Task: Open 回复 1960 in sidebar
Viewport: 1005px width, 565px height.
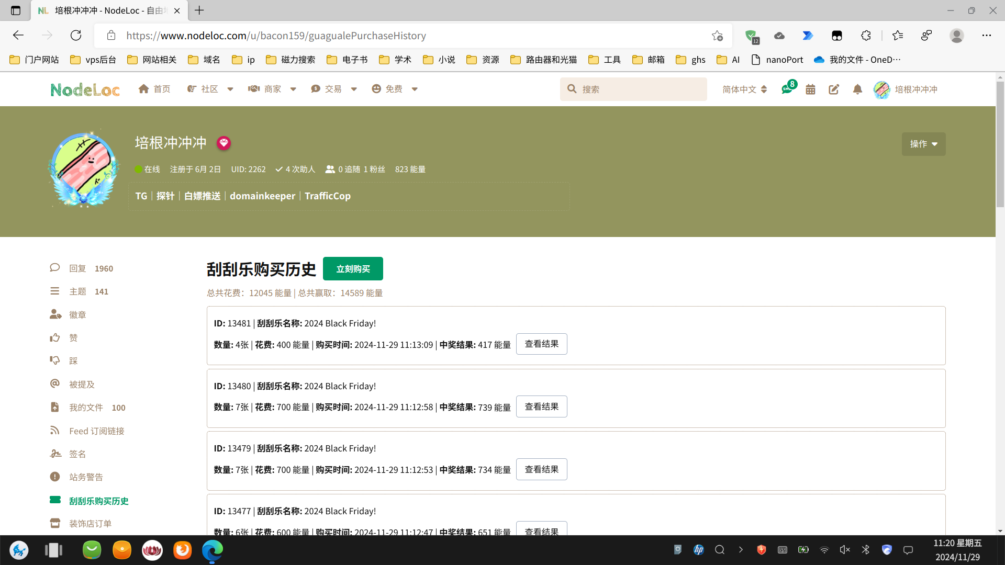Action: 81,268
